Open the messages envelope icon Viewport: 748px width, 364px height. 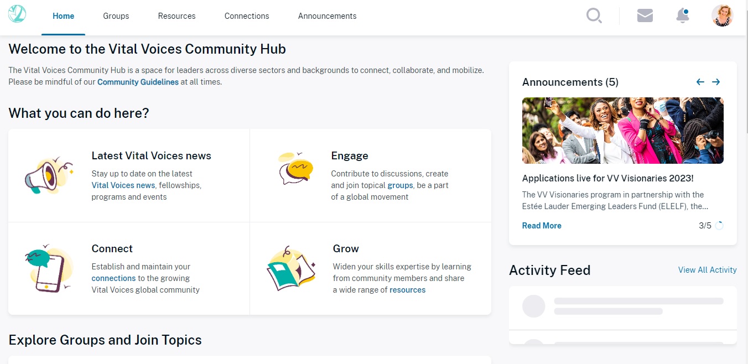(x=645, y=15)
